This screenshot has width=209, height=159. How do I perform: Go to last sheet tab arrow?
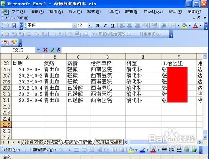click(x=18, y=142)
